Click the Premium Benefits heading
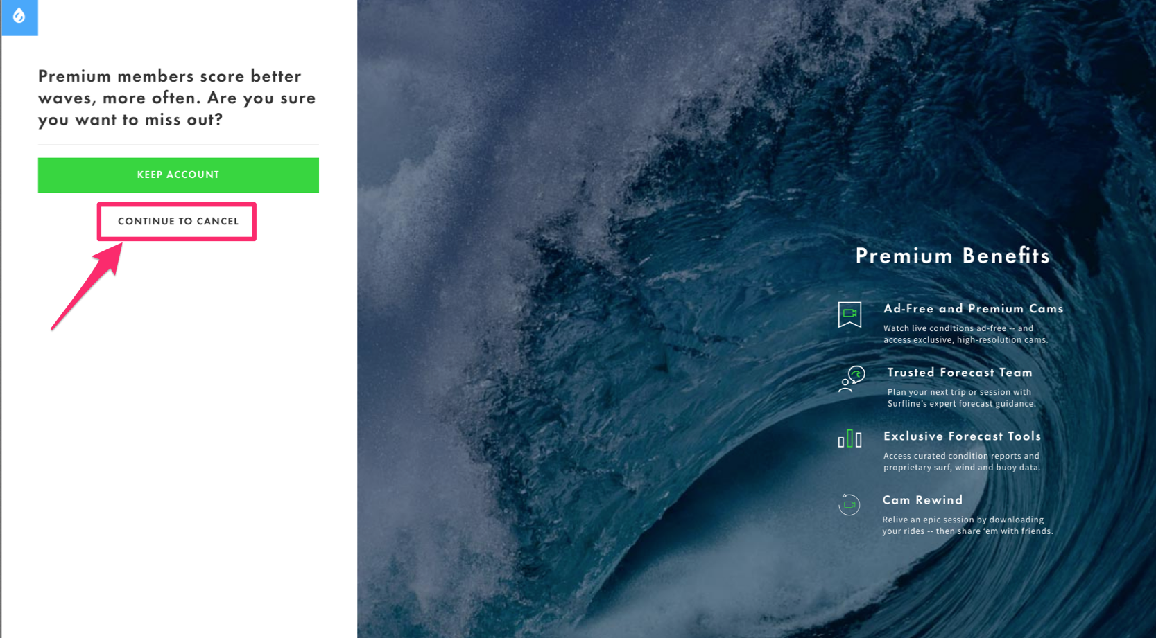 953,256
